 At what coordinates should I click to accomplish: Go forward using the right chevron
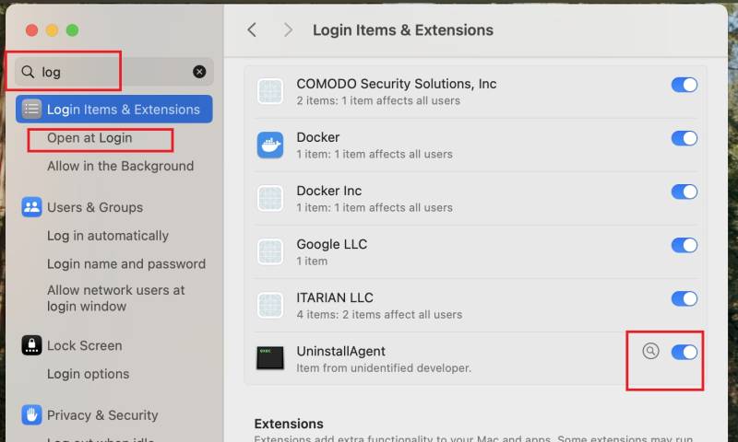pyautogui.click(x=288, y=30)
